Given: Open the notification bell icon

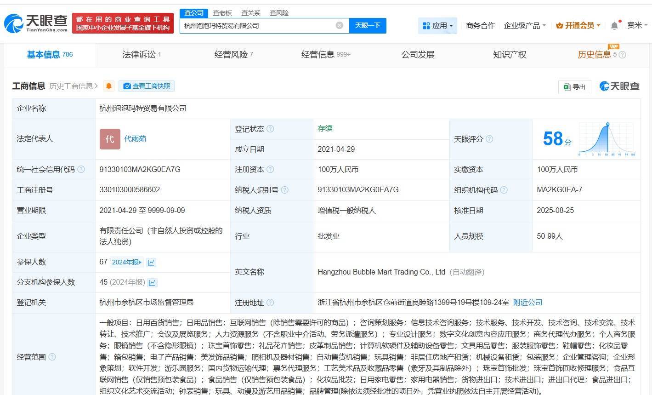Looking at the screenshot, I should [614, 26].
